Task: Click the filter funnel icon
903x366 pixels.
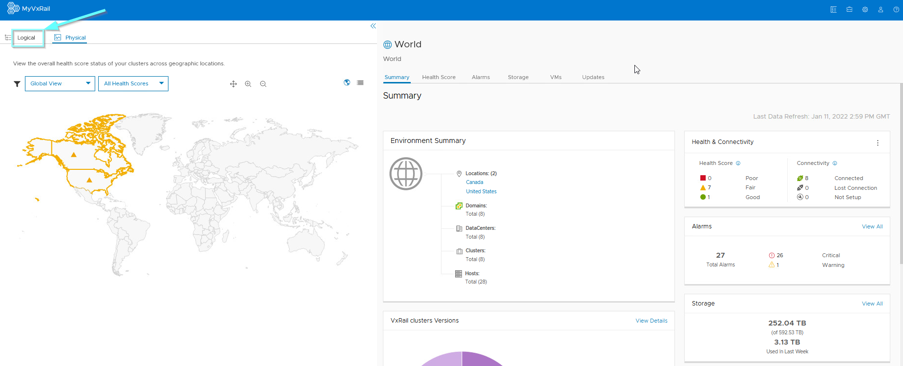Action: [17, 84]
